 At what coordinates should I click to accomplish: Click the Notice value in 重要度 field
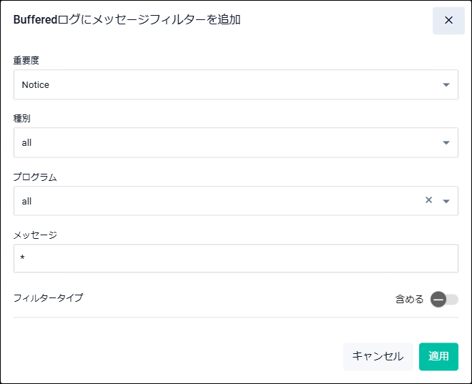[x=36, y=84]
